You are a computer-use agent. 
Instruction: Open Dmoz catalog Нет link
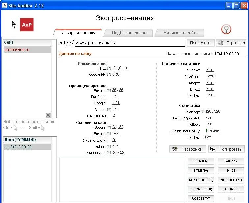click(x=209, y=89)
